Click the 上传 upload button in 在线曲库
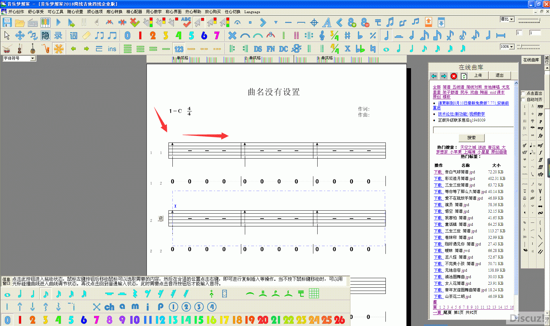Screen dimensions: 550x326 coord(478,75)
